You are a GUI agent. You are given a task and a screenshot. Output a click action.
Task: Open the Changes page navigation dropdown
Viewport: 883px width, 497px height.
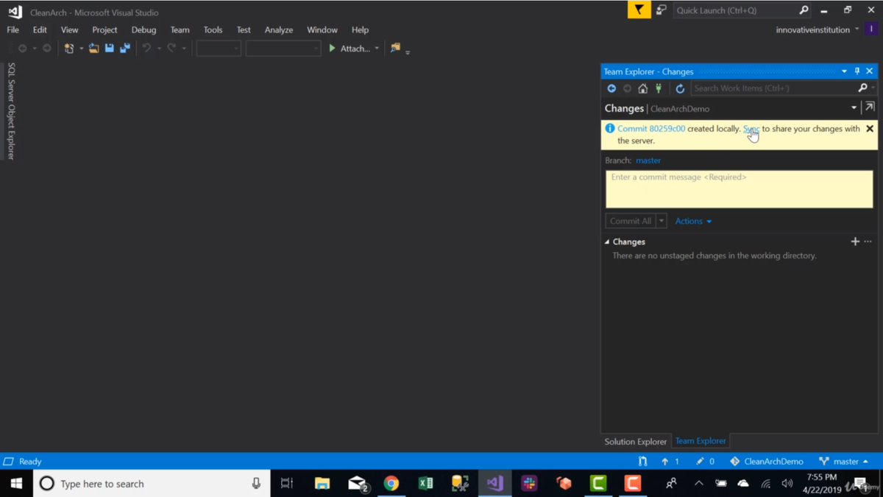click(854, 108)
